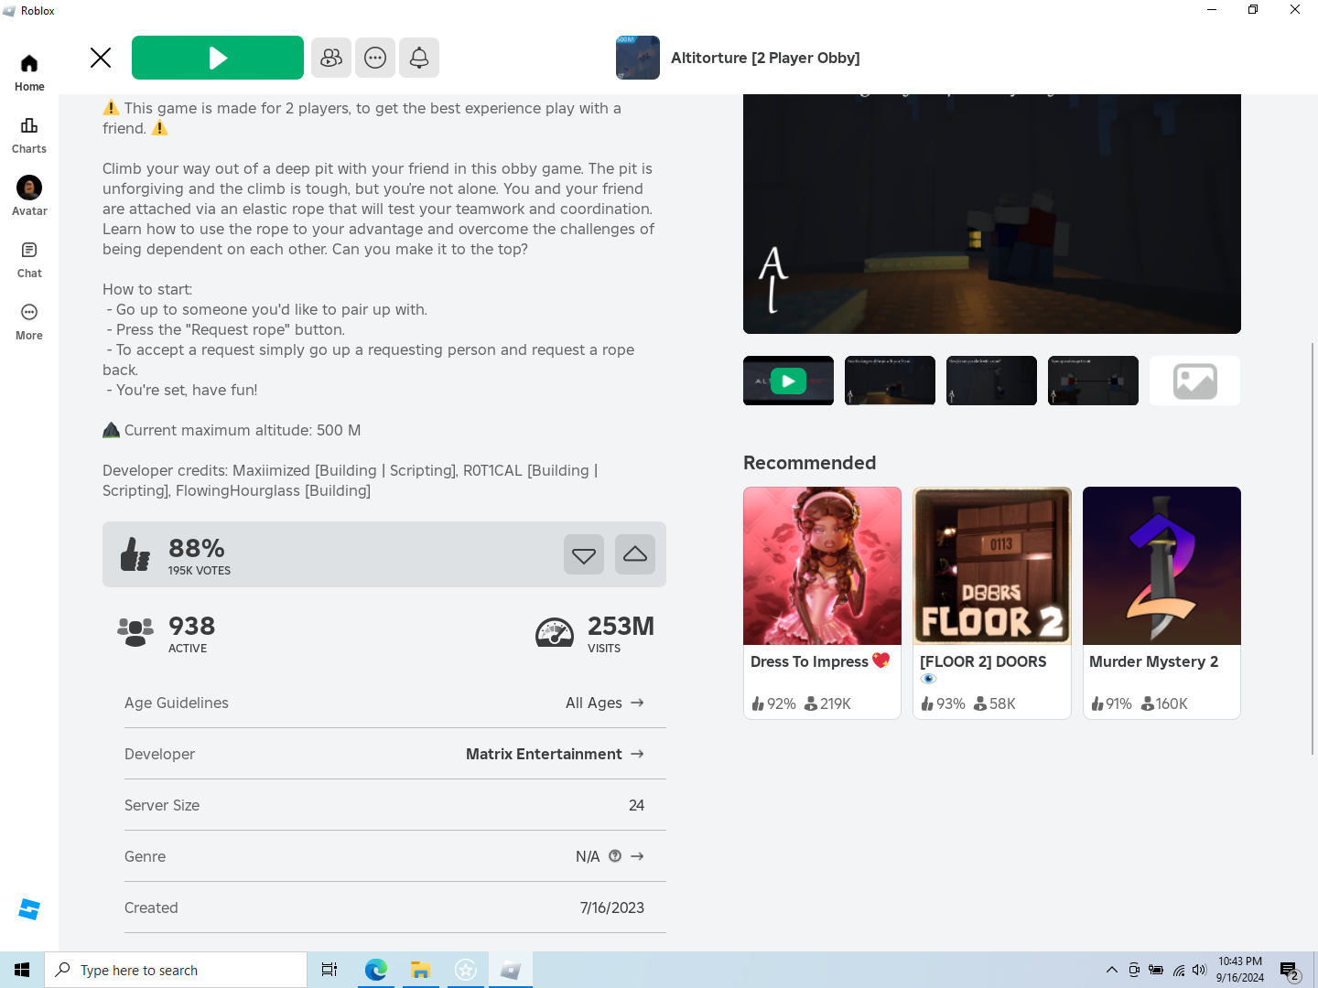Upvote the game with thumbs-up button

pos(635,554)
